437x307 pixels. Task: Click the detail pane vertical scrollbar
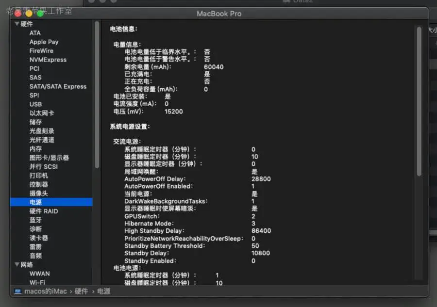pyautogui.click(x=419, y=101)
